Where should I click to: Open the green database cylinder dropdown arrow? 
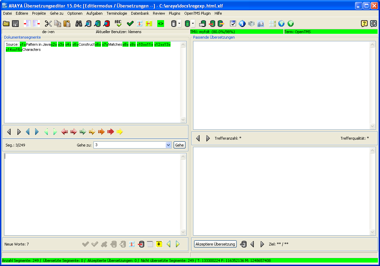pos(193,24)
